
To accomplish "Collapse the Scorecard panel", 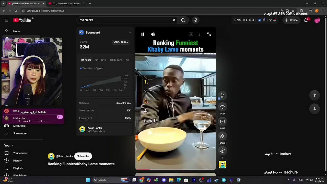I will (x=130, y=32).
